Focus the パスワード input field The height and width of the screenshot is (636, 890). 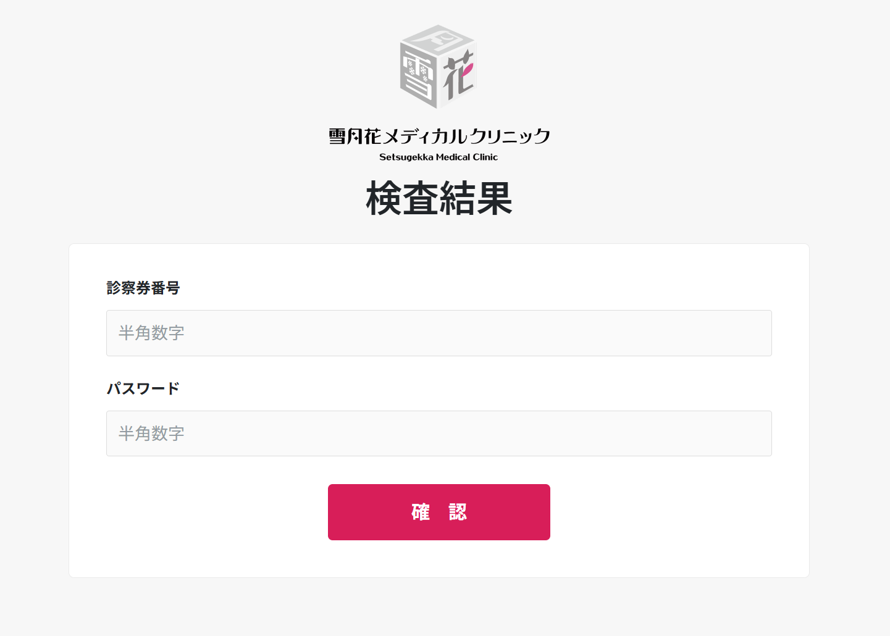click(439, 433)
